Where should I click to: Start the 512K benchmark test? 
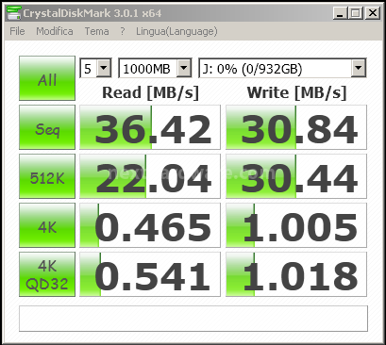pos(47,176)
